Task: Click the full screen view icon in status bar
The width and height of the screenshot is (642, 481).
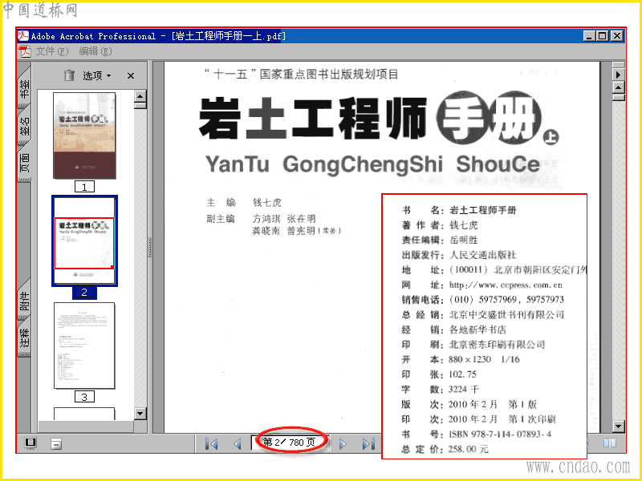Action: coord(30,443)
